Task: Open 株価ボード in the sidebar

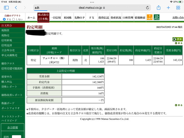Action: [8, 103]
